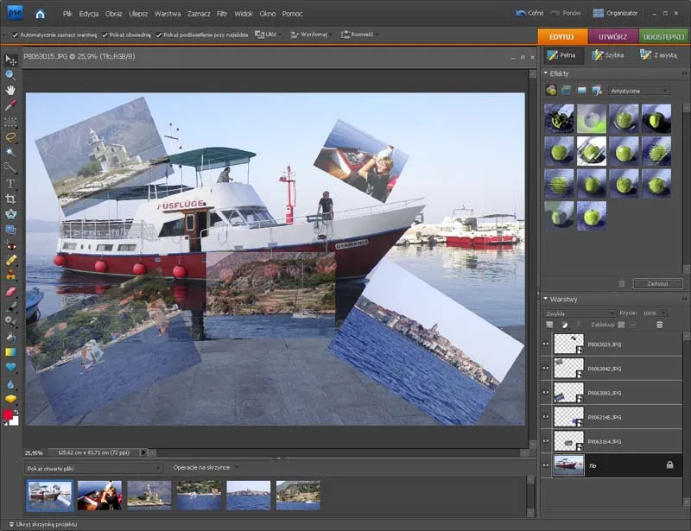Screen dimensions: 691x531
Task: Select the Zoom tool
Action: coord(10,76)
